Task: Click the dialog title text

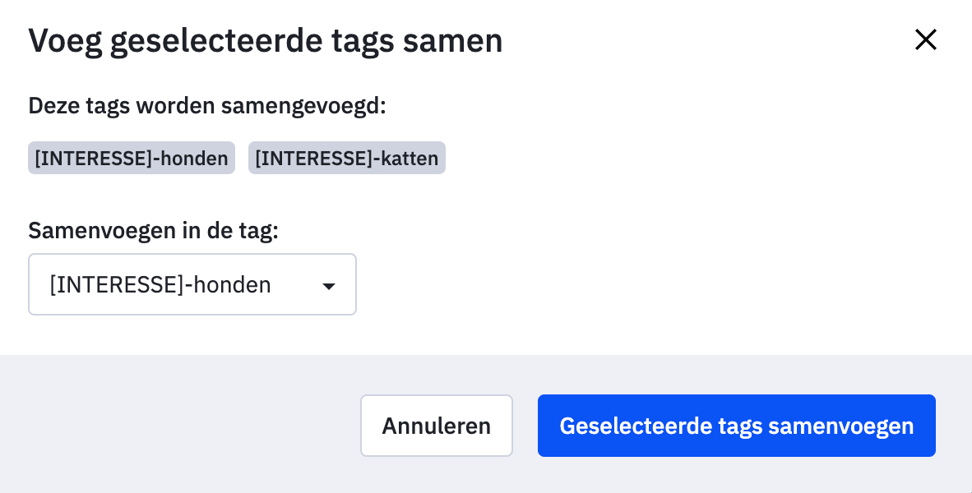Action: (266, 39)
